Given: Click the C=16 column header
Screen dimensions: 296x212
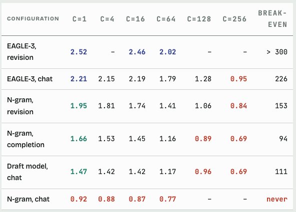Looking at the screenshot, I should point(135,19).
